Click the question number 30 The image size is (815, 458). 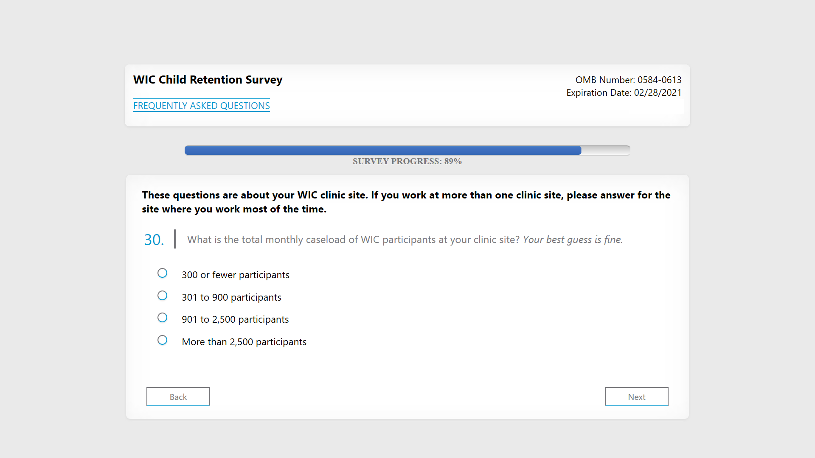pos(154,240)
